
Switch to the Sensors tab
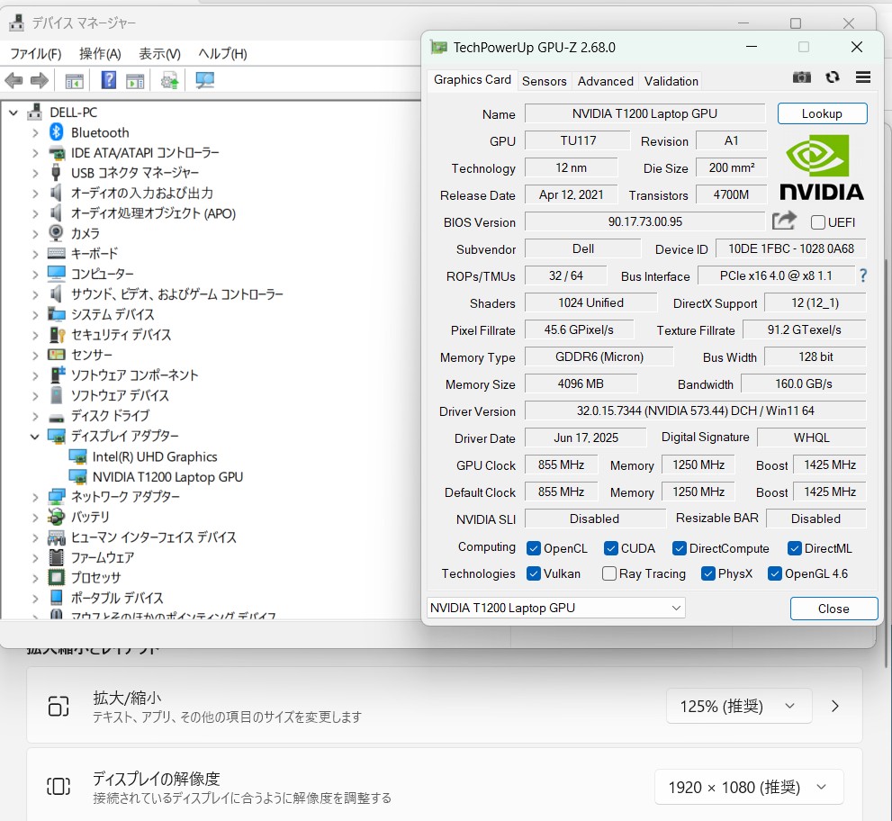tap(544, 81)
